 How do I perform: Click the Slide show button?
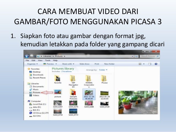pos(84,64)
